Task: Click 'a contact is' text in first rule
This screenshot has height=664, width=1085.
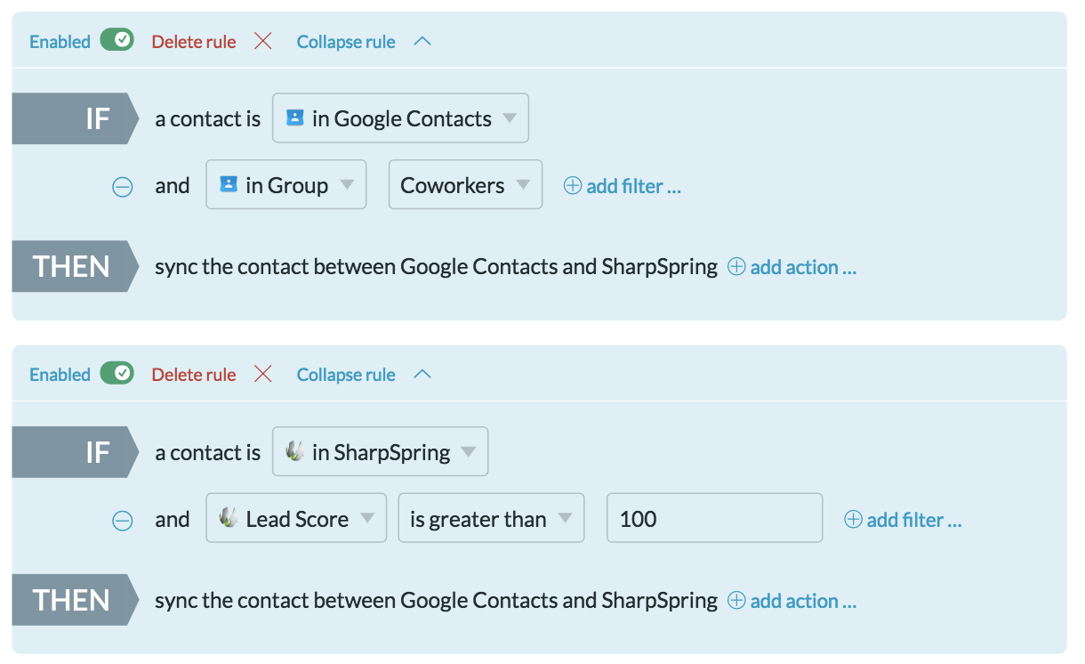Action: point(207,119)
